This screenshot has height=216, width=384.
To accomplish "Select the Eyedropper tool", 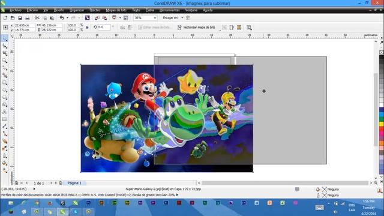I will (x=5, y=148).
